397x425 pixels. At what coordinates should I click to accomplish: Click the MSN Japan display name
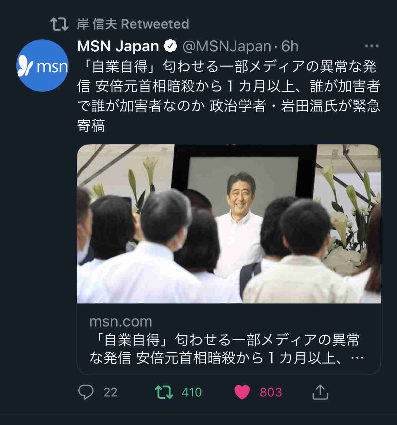click(x=118, y=46)
